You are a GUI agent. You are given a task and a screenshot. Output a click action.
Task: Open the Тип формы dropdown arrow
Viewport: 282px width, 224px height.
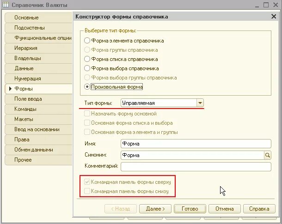[x=200, y=103]
